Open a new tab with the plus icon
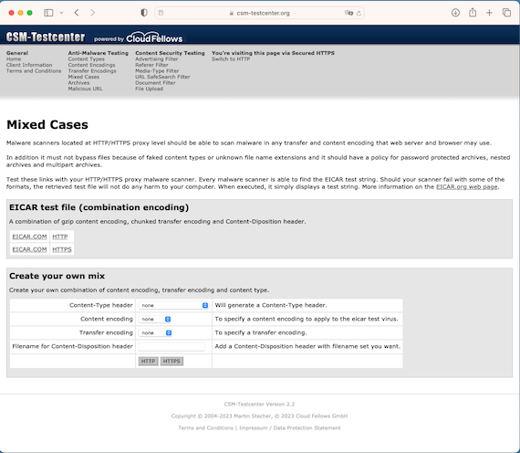The width and height of the screenshot is (520, 453). 489,13
